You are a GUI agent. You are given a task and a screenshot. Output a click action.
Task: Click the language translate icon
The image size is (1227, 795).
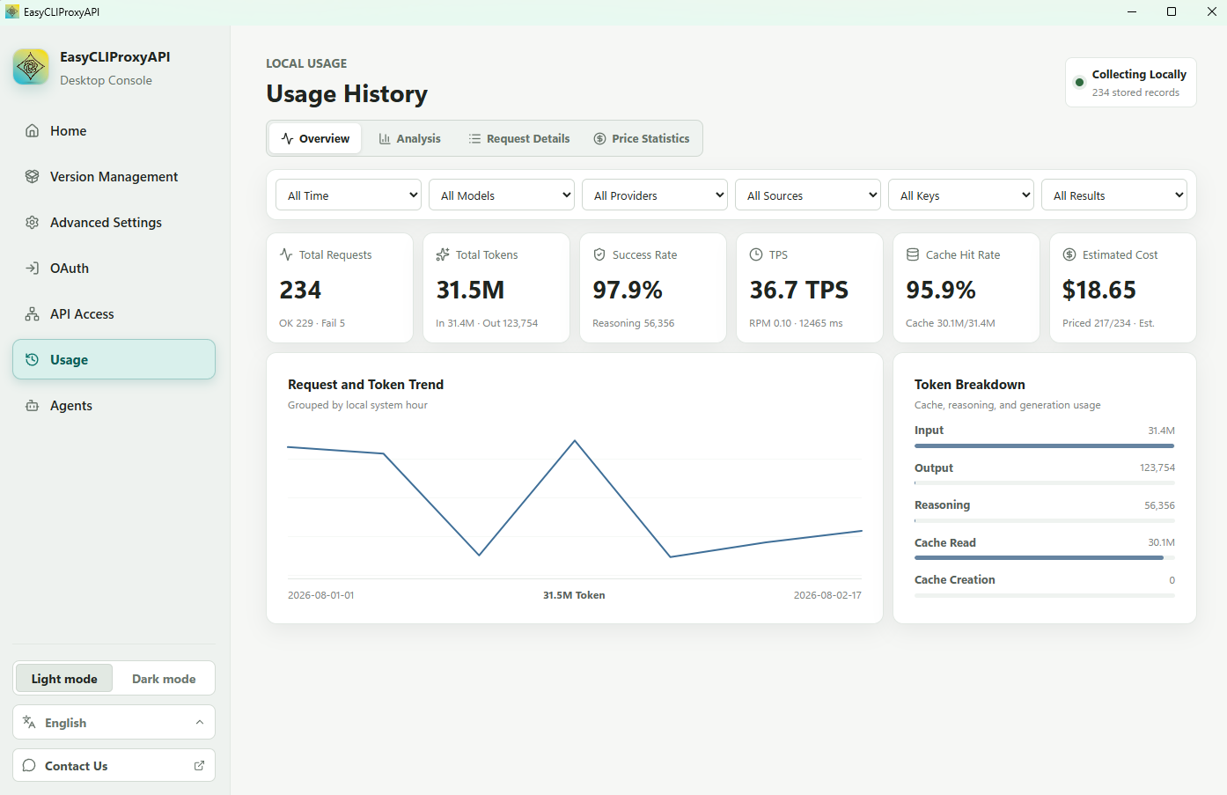tap(29, 722)
